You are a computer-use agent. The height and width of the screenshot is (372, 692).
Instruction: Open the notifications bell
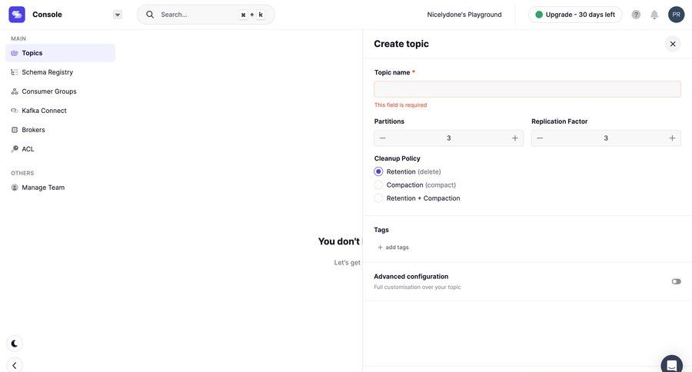click(x=654, y=15)
